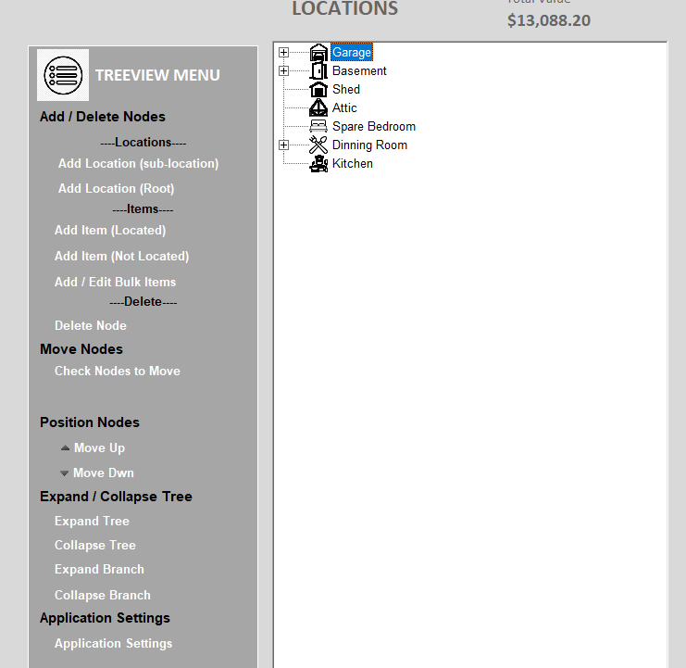
Task: Click Add Item (Located)
Action: (x=110, y=231)
